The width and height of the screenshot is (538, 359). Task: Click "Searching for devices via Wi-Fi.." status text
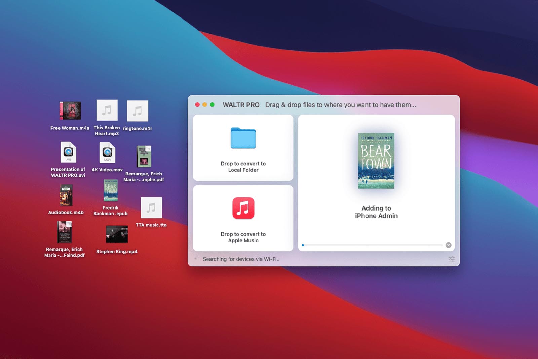click(241, 259)
